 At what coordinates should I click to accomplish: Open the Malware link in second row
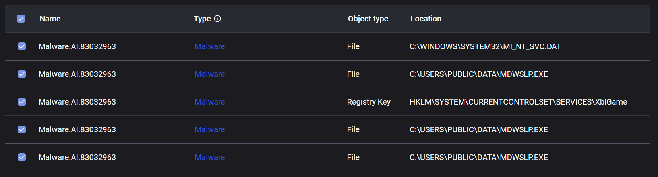click(210, 74)
